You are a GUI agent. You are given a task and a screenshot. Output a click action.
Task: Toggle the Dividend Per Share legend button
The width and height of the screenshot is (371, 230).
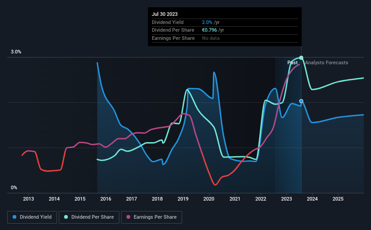[x=89, y=217]
